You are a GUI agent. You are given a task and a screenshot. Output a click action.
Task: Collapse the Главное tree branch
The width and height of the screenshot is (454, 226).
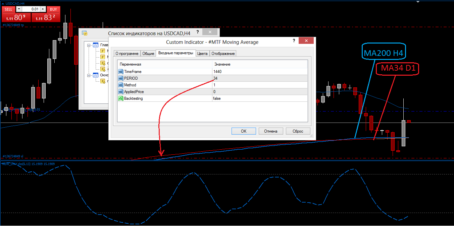coord(89,45)
